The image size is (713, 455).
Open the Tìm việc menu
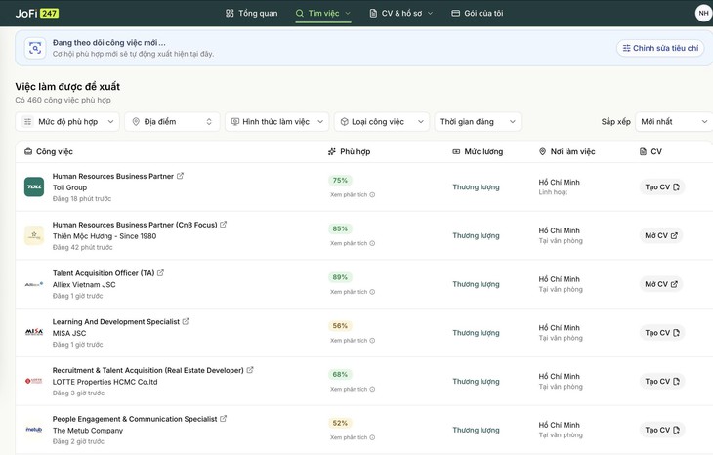click(323, 14)
